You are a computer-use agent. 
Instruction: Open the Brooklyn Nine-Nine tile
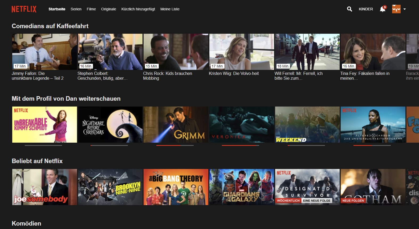[x=110, y=187]
